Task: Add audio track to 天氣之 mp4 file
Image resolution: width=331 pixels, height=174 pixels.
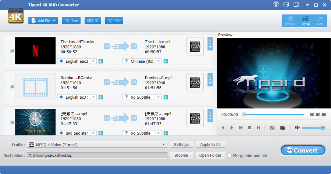Action: point(101,133)
